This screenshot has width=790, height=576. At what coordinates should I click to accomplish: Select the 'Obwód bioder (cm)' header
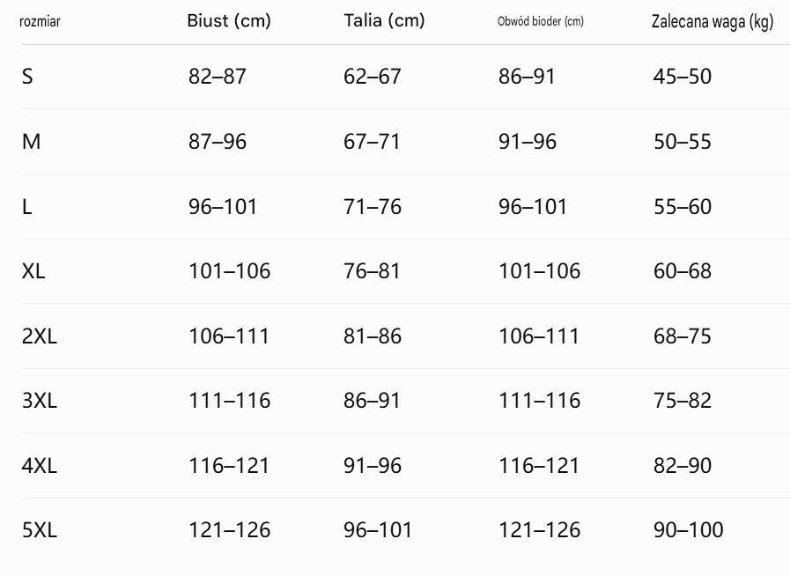541,22
